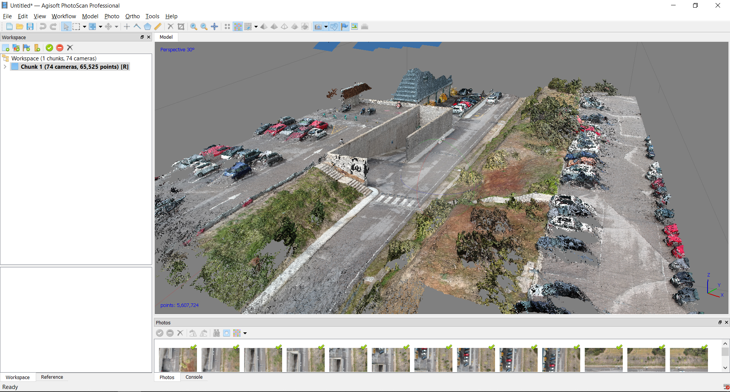Viewport: 730px width, 392px height.
Task: Click Add Chunk in Workspace toolbar
Action: click(x=6, y=48)
